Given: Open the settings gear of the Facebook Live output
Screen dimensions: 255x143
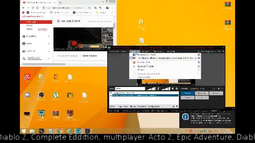Looking at the screenshot, I should [x=199, y=55].
